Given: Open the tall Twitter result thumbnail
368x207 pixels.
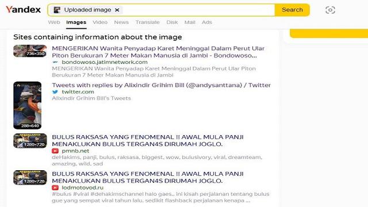Looking at the screenshot, I should coord(28,105).
